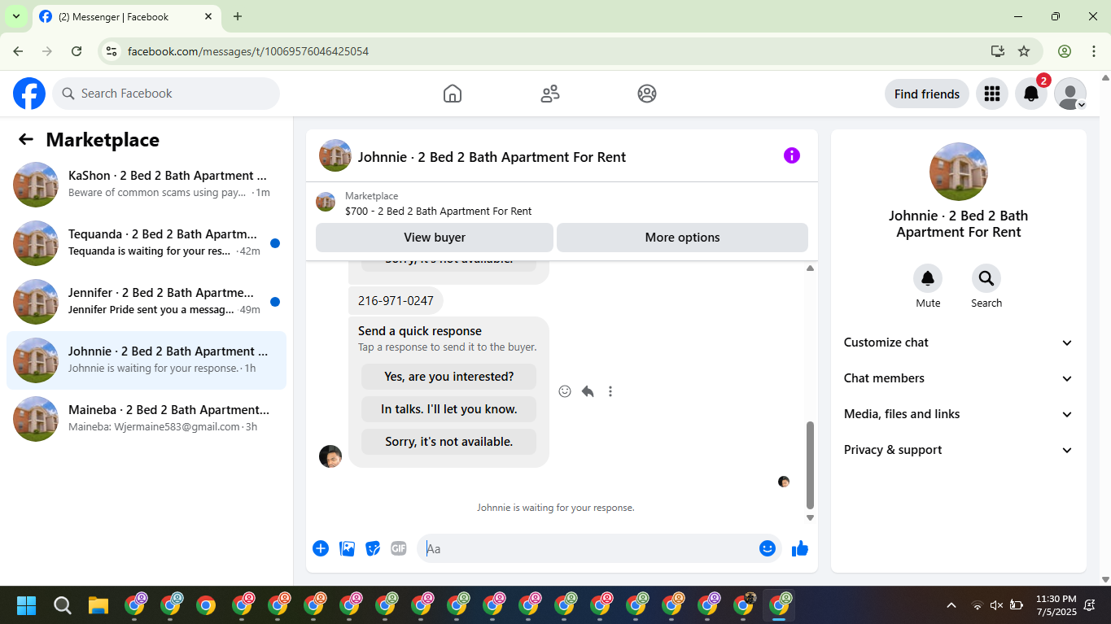
Task: Attach a photo file in composer
Action: click(347, 548)
